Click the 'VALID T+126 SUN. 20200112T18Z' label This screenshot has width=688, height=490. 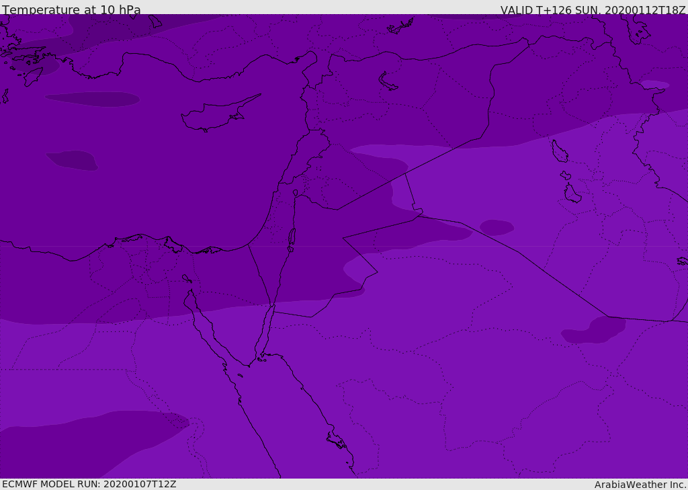593,10
